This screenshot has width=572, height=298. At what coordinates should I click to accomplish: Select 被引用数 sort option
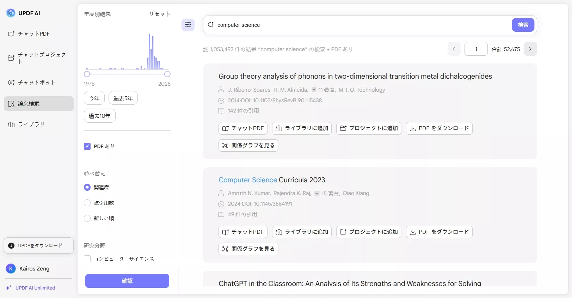pos(87,203)
